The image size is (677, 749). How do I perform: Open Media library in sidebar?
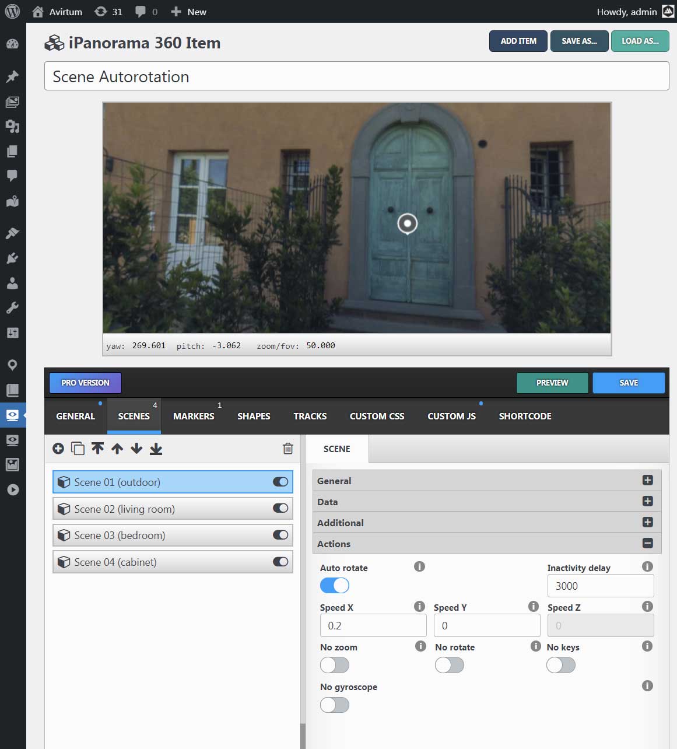coord(12,102)
